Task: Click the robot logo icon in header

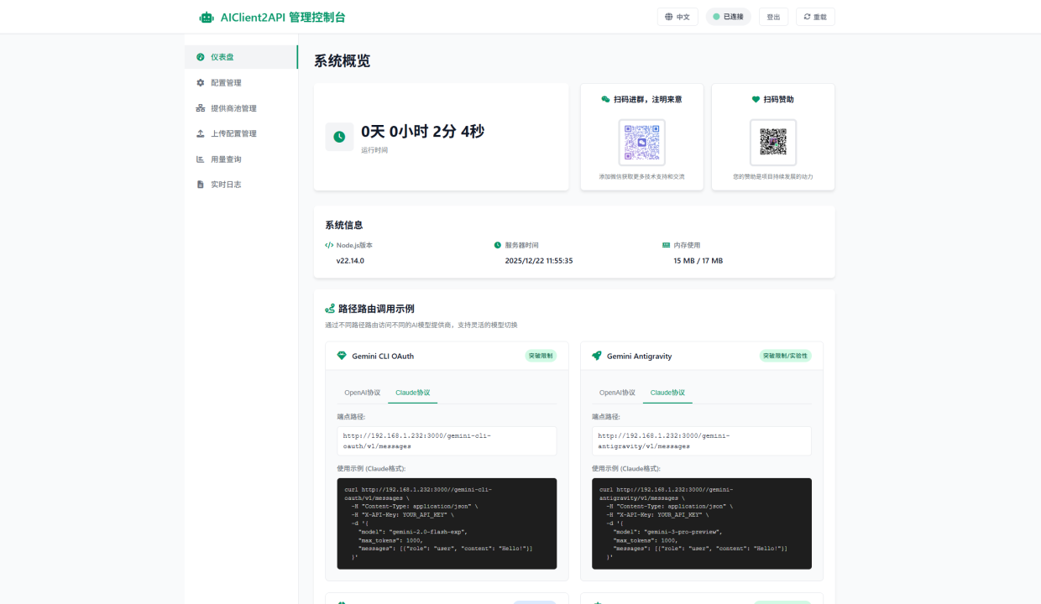Action: tap(207, 17)
